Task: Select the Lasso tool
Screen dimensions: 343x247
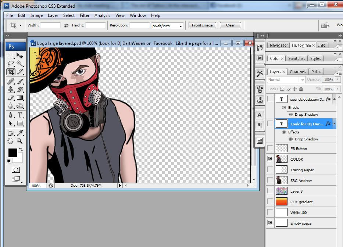Action: click(x=11, y=64)
